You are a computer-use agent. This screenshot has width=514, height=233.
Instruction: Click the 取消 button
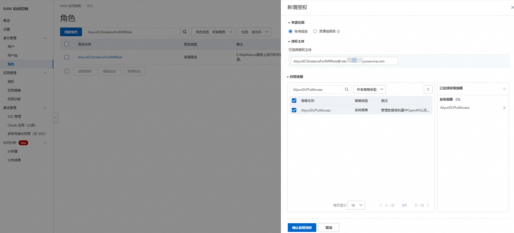tap(329, 228)
